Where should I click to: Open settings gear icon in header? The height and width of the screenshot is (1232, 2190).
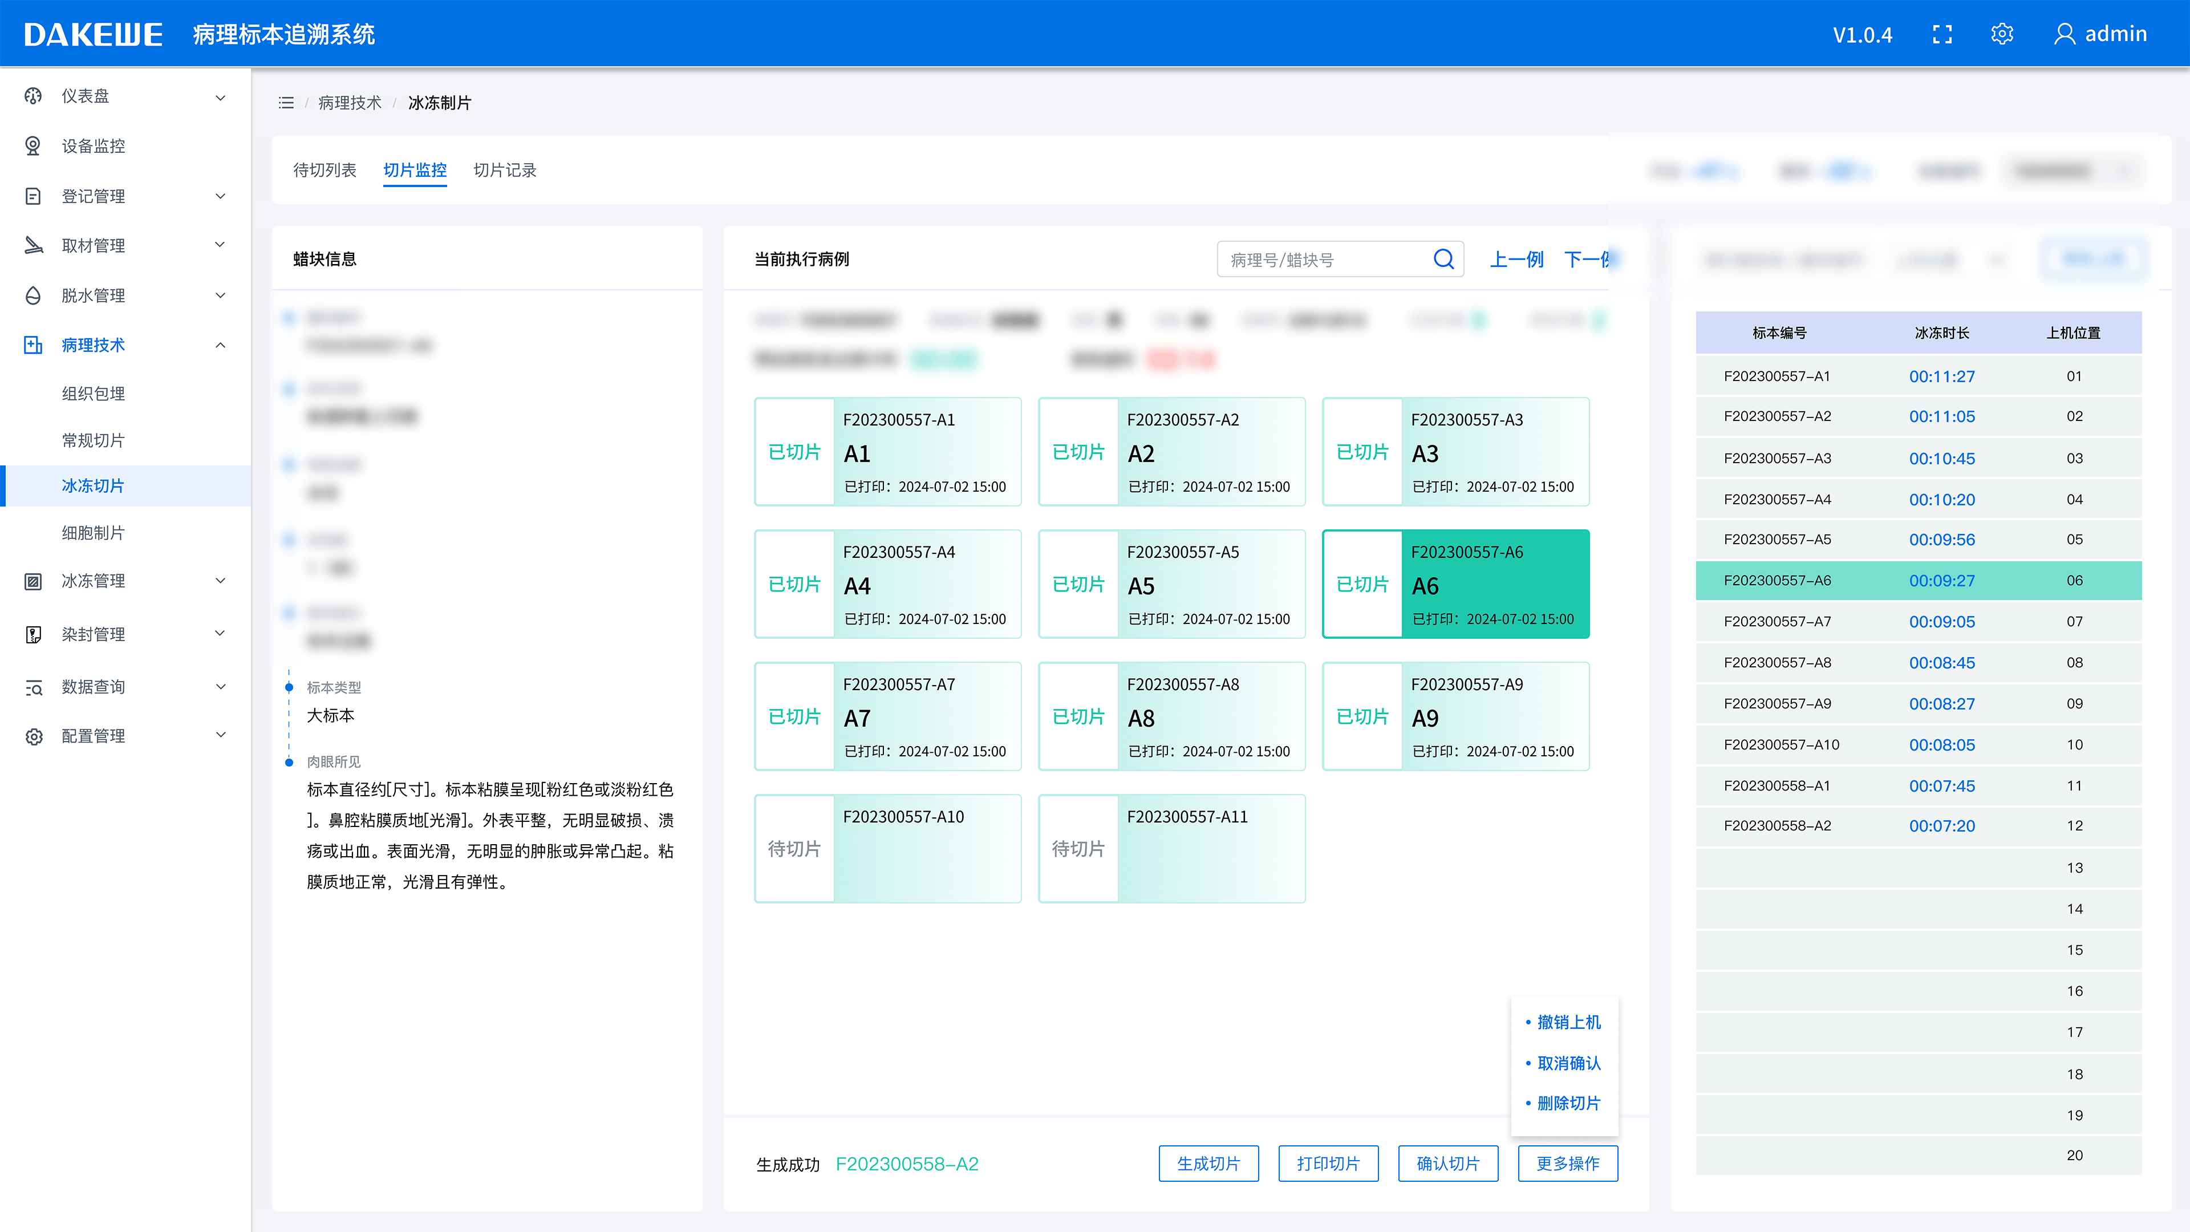tap(2002, 34)
